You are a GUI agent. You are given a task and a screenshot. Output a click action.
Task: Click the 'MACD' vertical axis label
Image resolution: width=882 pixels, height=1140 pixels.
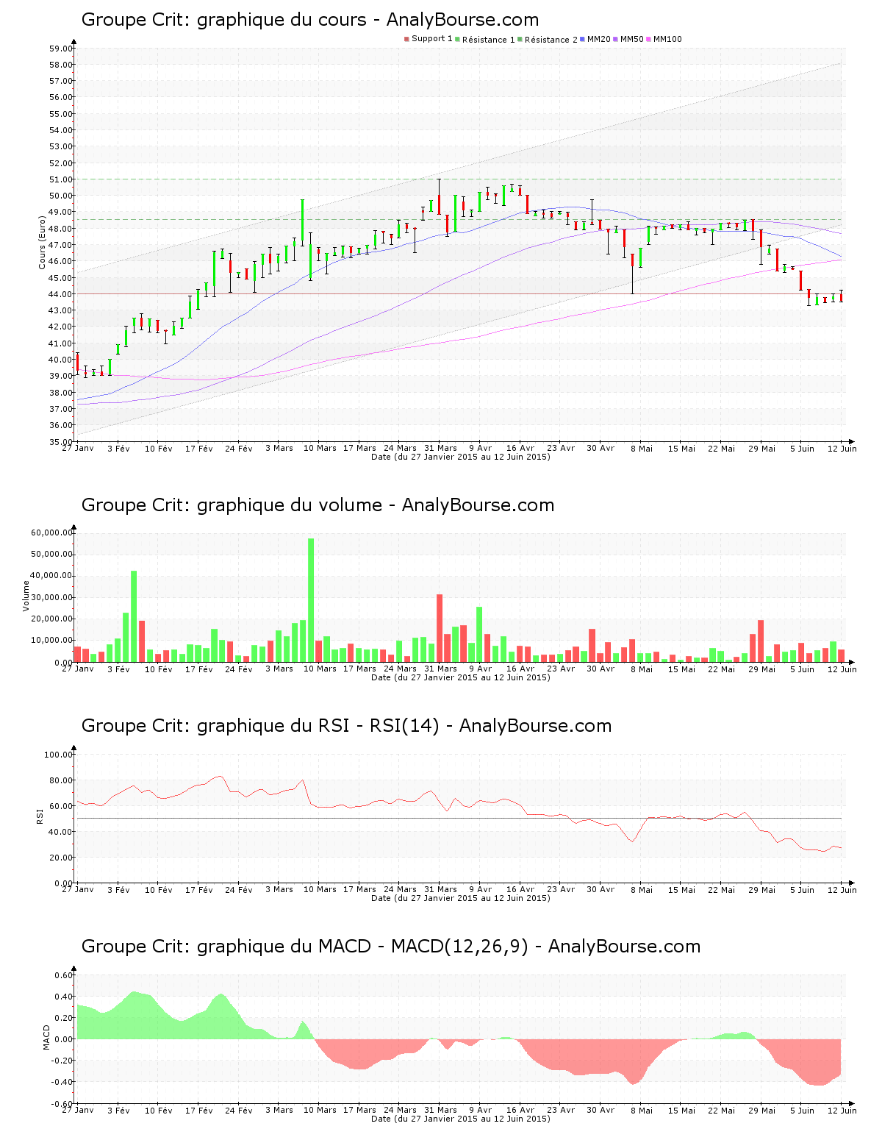[x=46, y=1037]
